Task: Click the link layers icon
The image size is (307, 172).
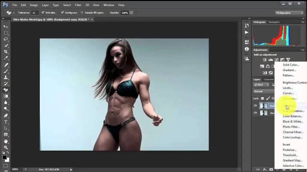Action: click(x=258, y=170)
